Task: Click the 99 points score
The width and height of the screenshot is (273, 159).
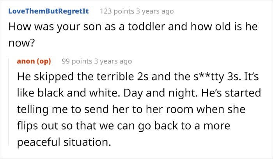Action: [77, 61]
